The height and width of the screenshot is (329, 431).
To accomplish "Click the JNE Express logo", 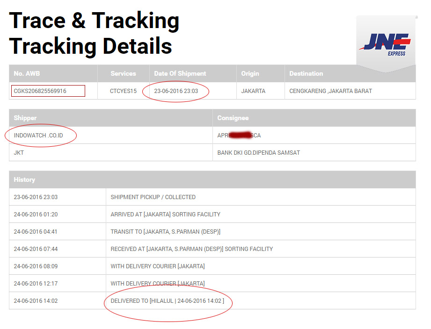I will point(386,44).
